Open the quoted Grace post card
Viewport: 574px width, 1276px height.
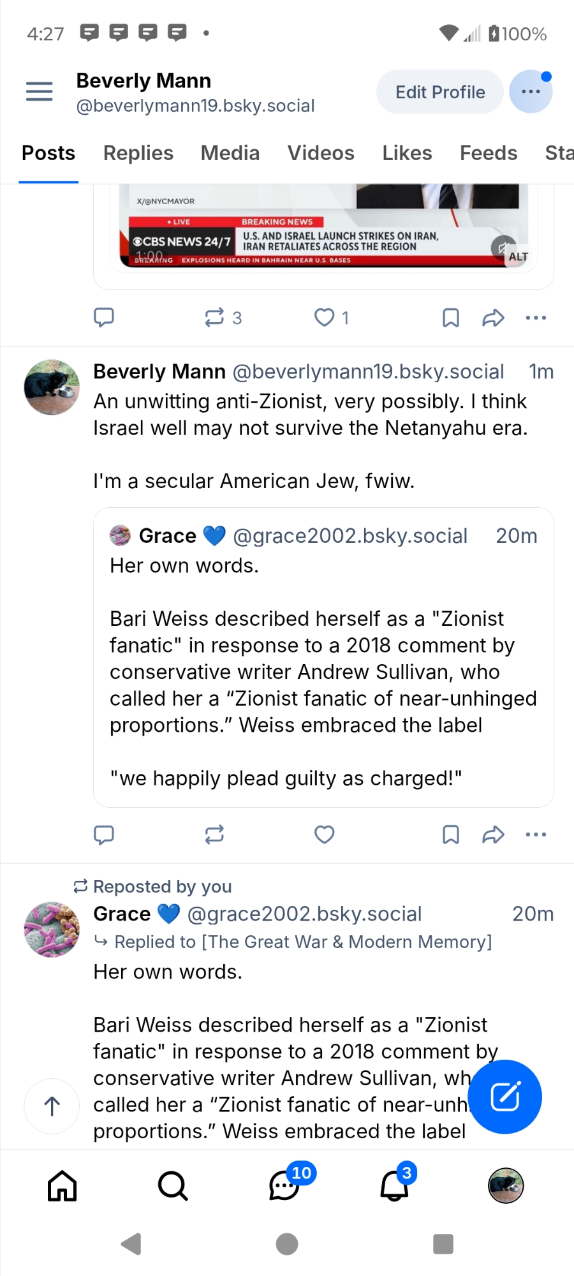coord(323,657)
